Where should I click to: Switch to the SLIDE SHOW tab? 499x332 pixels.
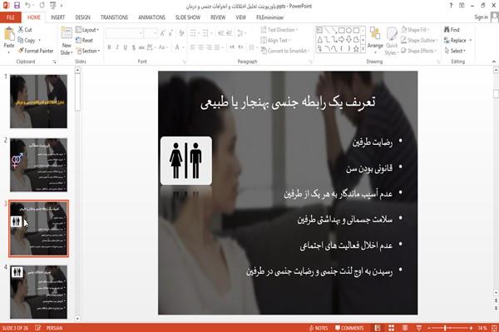[x=188, y=17]
